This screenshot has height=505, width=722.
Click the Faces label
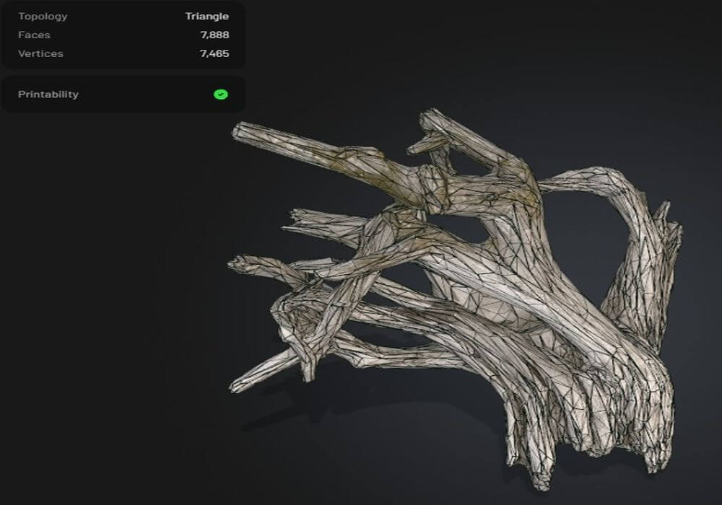point(34,35)
